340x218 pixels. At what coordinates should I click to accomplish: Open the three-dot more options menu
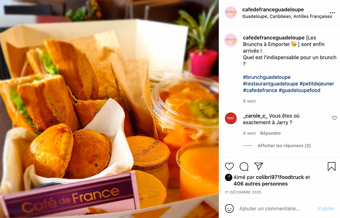tap(332, 13)
